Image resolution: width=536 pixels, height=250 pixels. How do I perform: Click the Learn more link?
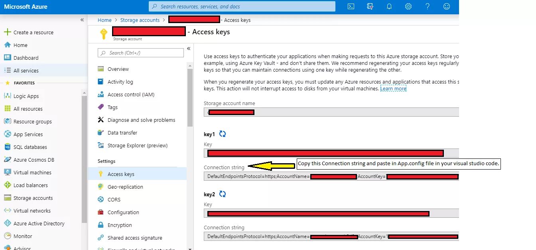click(393, 88)
